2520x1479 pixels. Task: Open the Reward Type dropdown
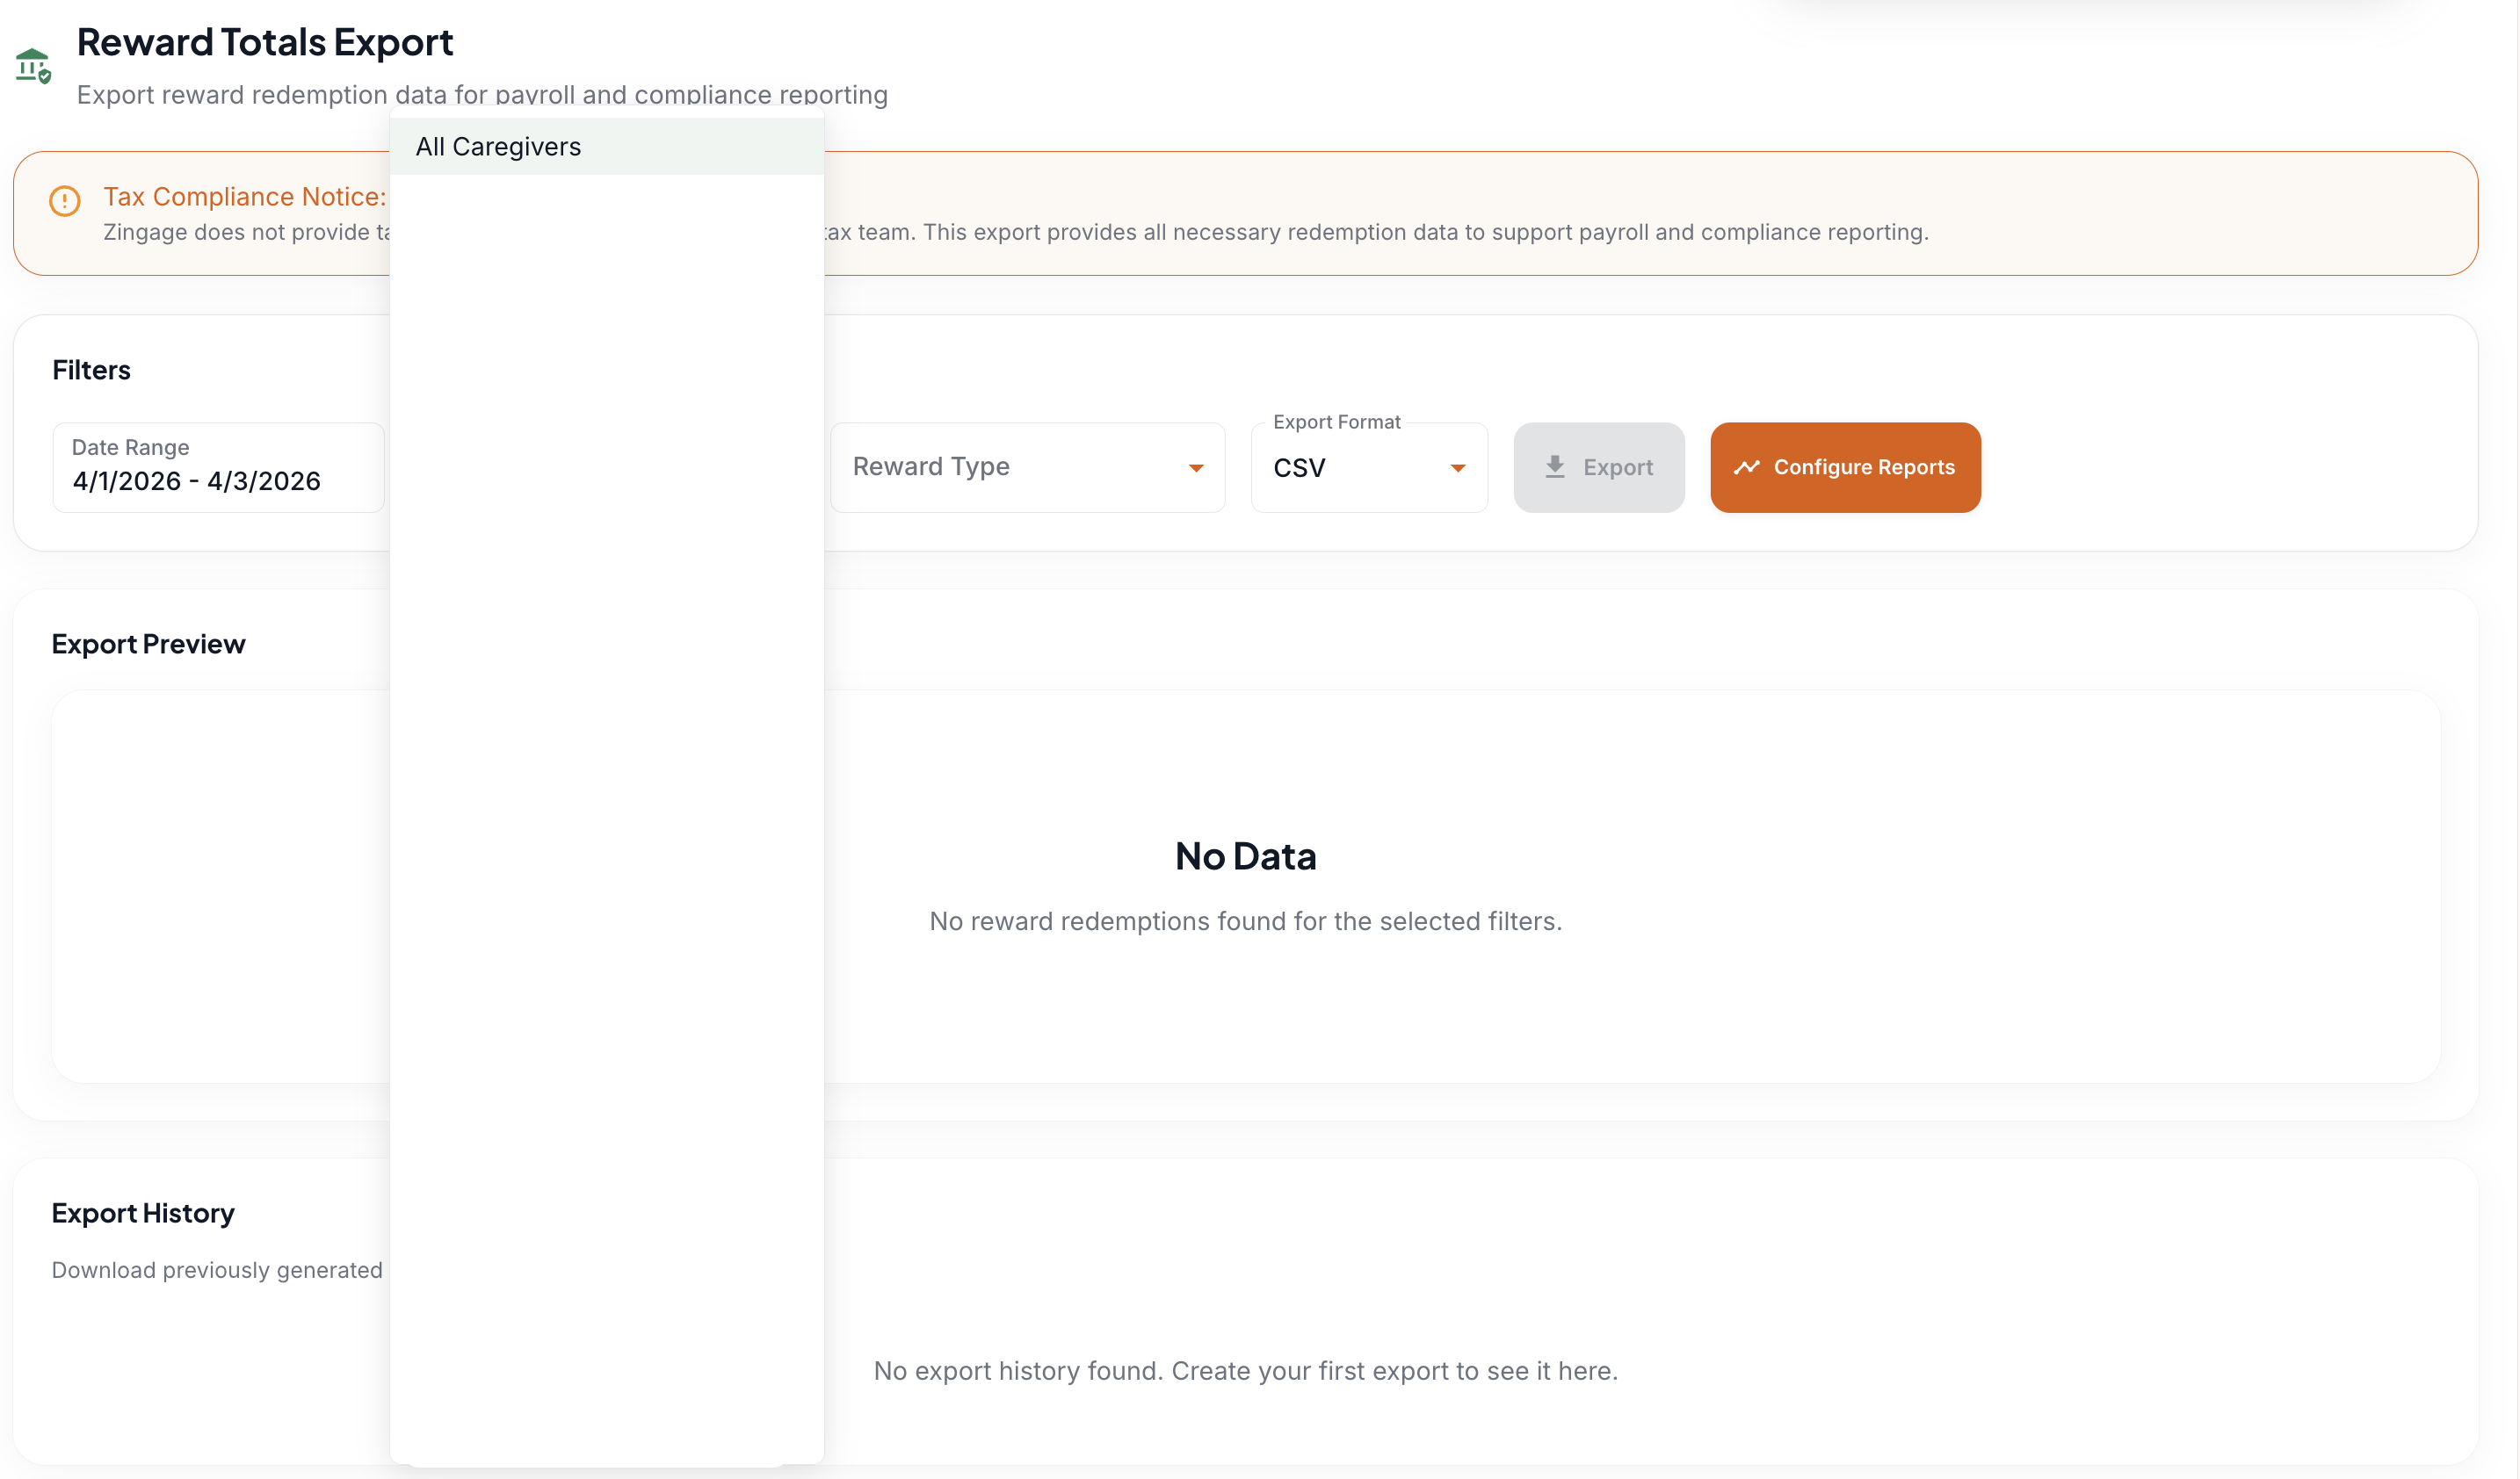tap(1027, 466)
